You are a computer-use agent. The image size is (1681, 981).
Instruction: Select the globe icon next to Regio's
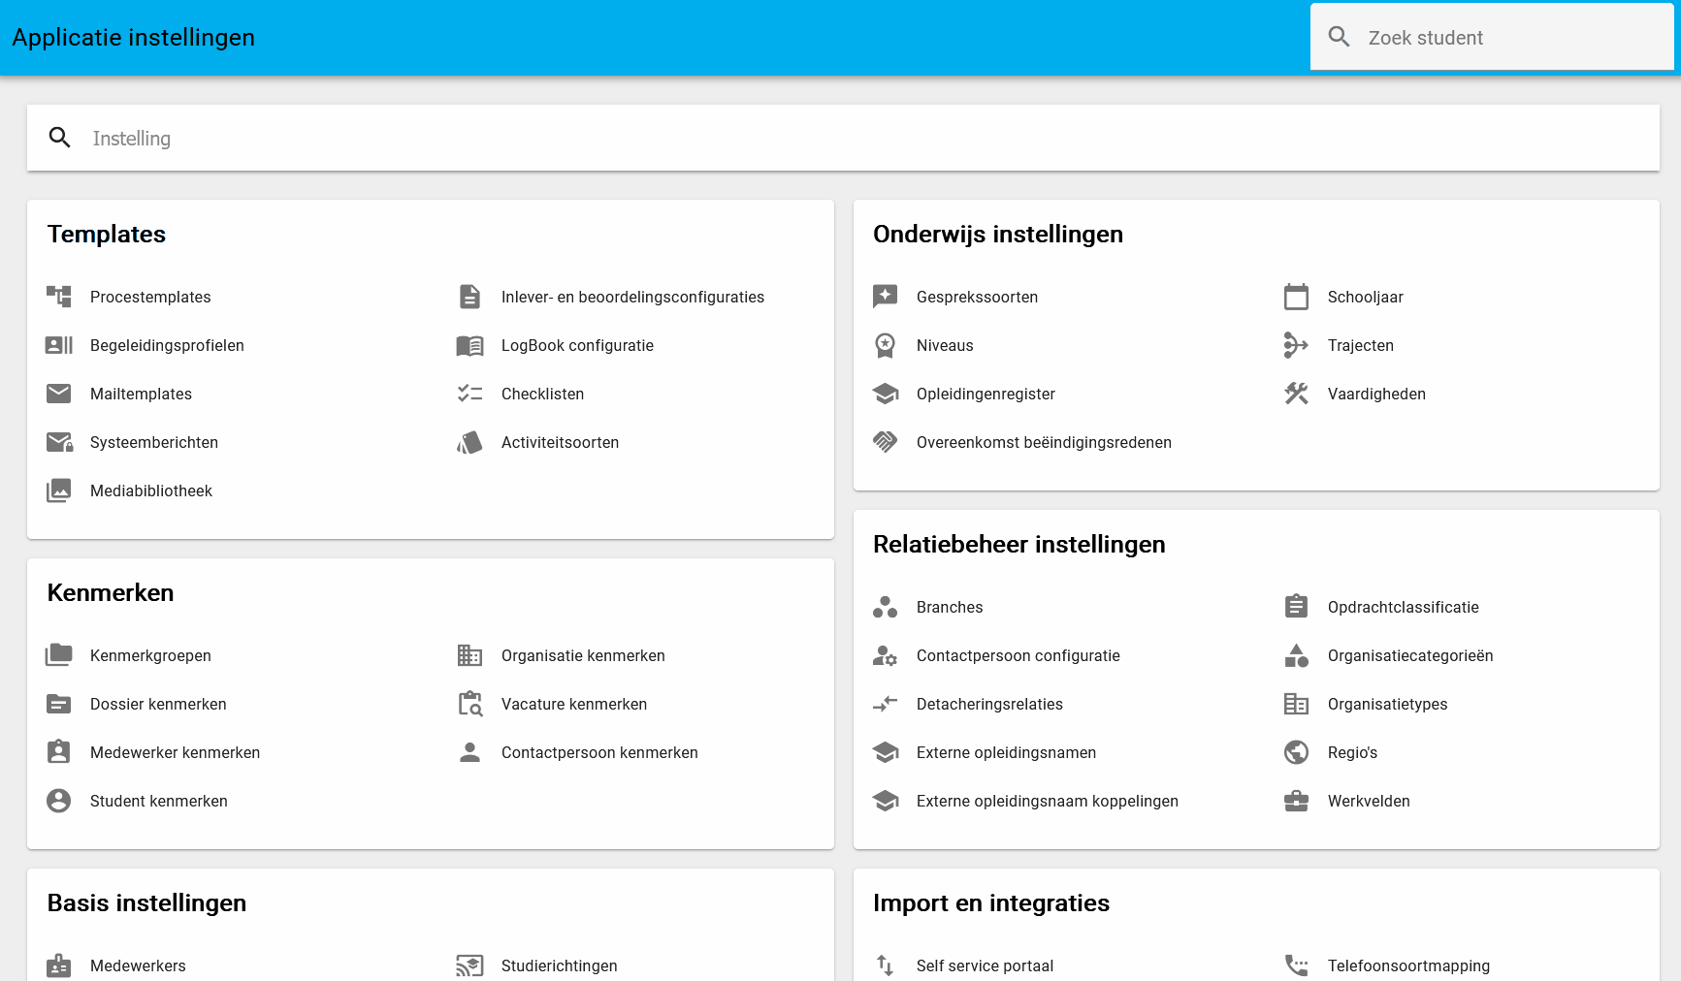click(1296, 752)
